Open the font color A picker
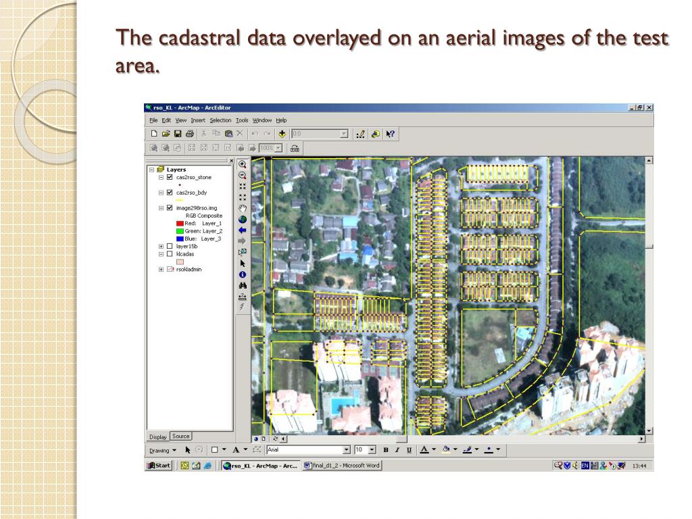The height and width of the screenshot is (519, 692). pyautogui.click(x=424, y=449)
